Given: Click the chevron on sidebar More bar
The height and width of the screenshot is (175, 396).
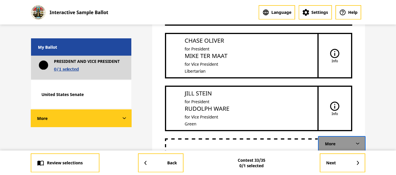Looking at the screenshot, I should point(124,118).
